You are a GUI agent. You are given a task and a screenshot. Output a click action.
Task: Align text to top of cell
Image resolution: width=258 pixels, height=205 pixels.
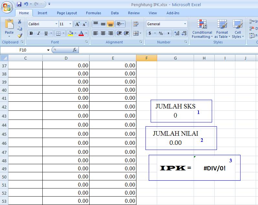coord(96,24)
